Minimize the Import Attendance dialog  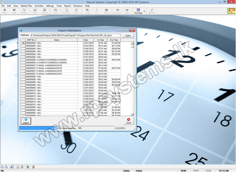120,31
